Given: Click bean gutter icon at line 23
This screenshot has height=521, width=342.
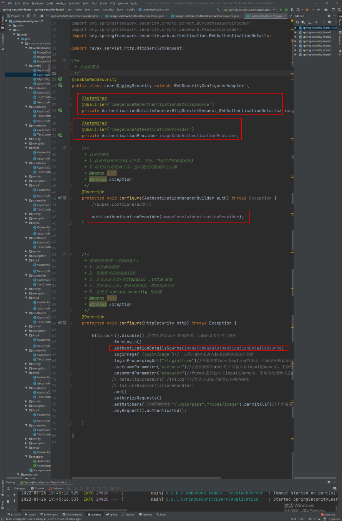Looking at the screenshot, I should click(60, 79).
